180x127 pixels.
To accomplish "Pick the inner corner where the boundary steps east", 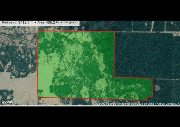I will 114,77.
